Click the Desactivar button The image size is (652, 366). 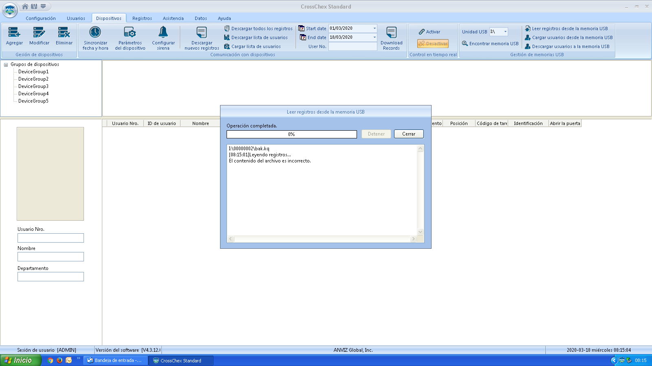click(x=433, y=44)
